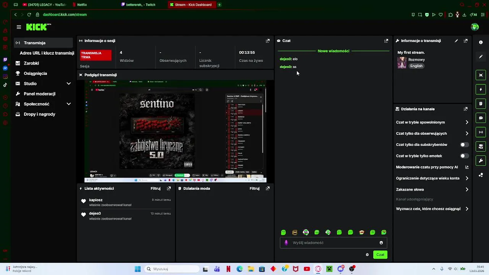The height and width of the screenshot is (275, 489).
Task: Select the brown angry face emote
Action: click(x=295, y=232)
